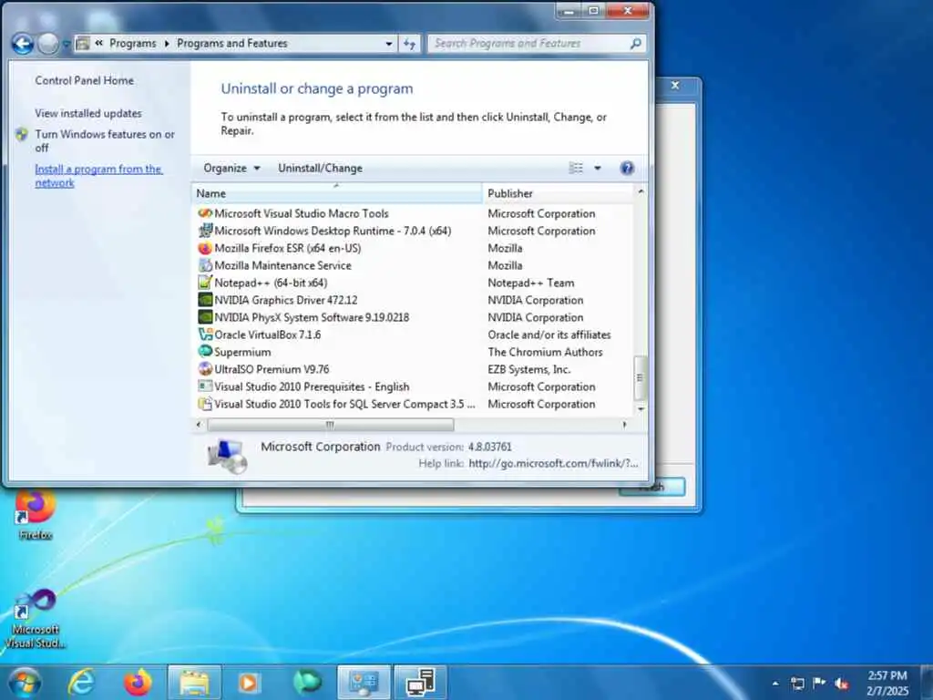Open View installed updates link
Image resolution: width=933 pixels, height=700 pixels.
[x=88, y=113]
